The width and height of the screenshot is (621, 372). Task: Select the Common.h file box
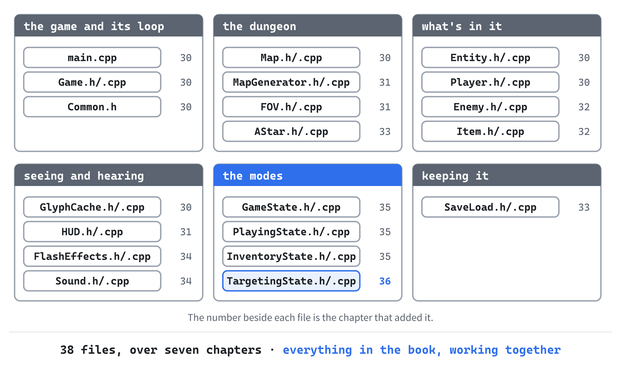pos(92,107)
